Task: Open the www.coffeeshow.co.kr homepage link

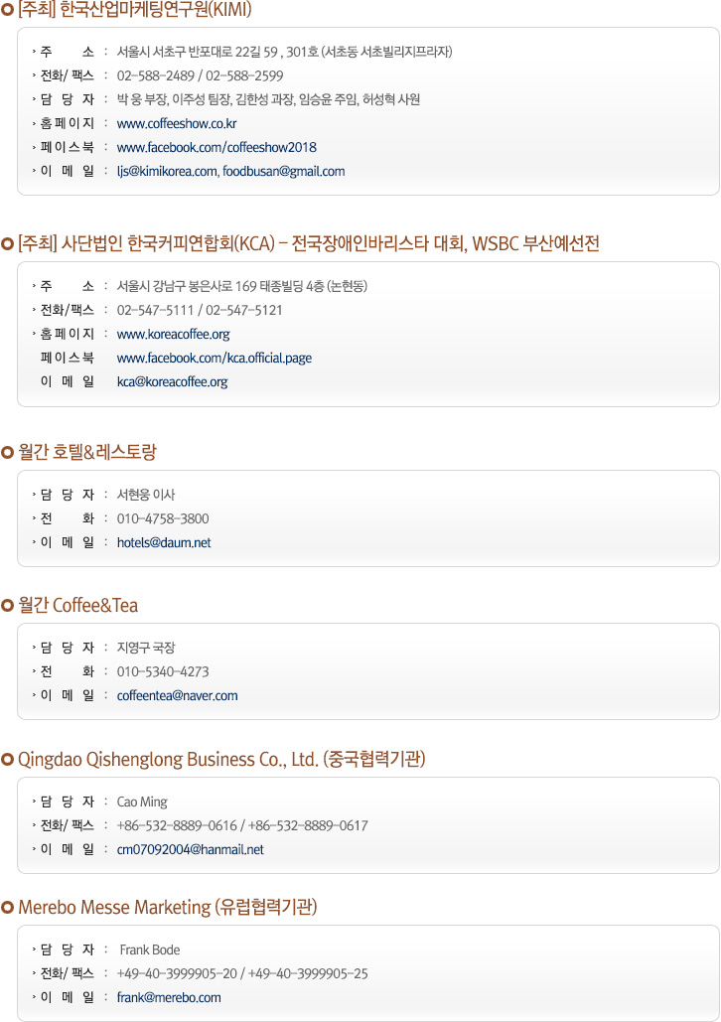Action: [x=177, y=123]
